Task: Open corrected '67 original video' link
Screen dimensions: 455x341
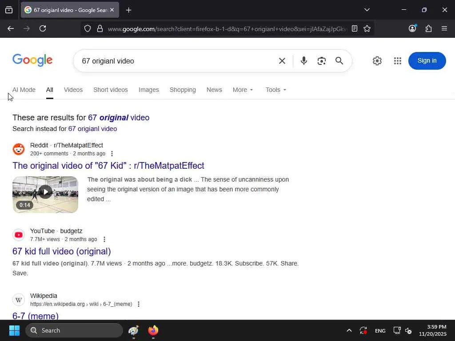Action: 119,117
